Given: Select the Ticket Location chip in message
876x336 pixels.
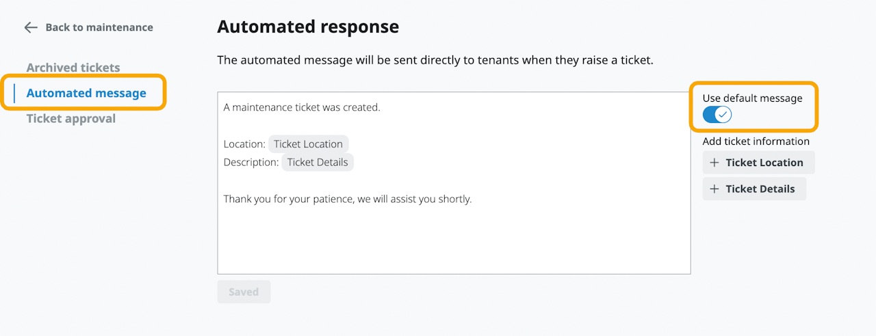Looking at the screenshot, I should click(308, 144).
